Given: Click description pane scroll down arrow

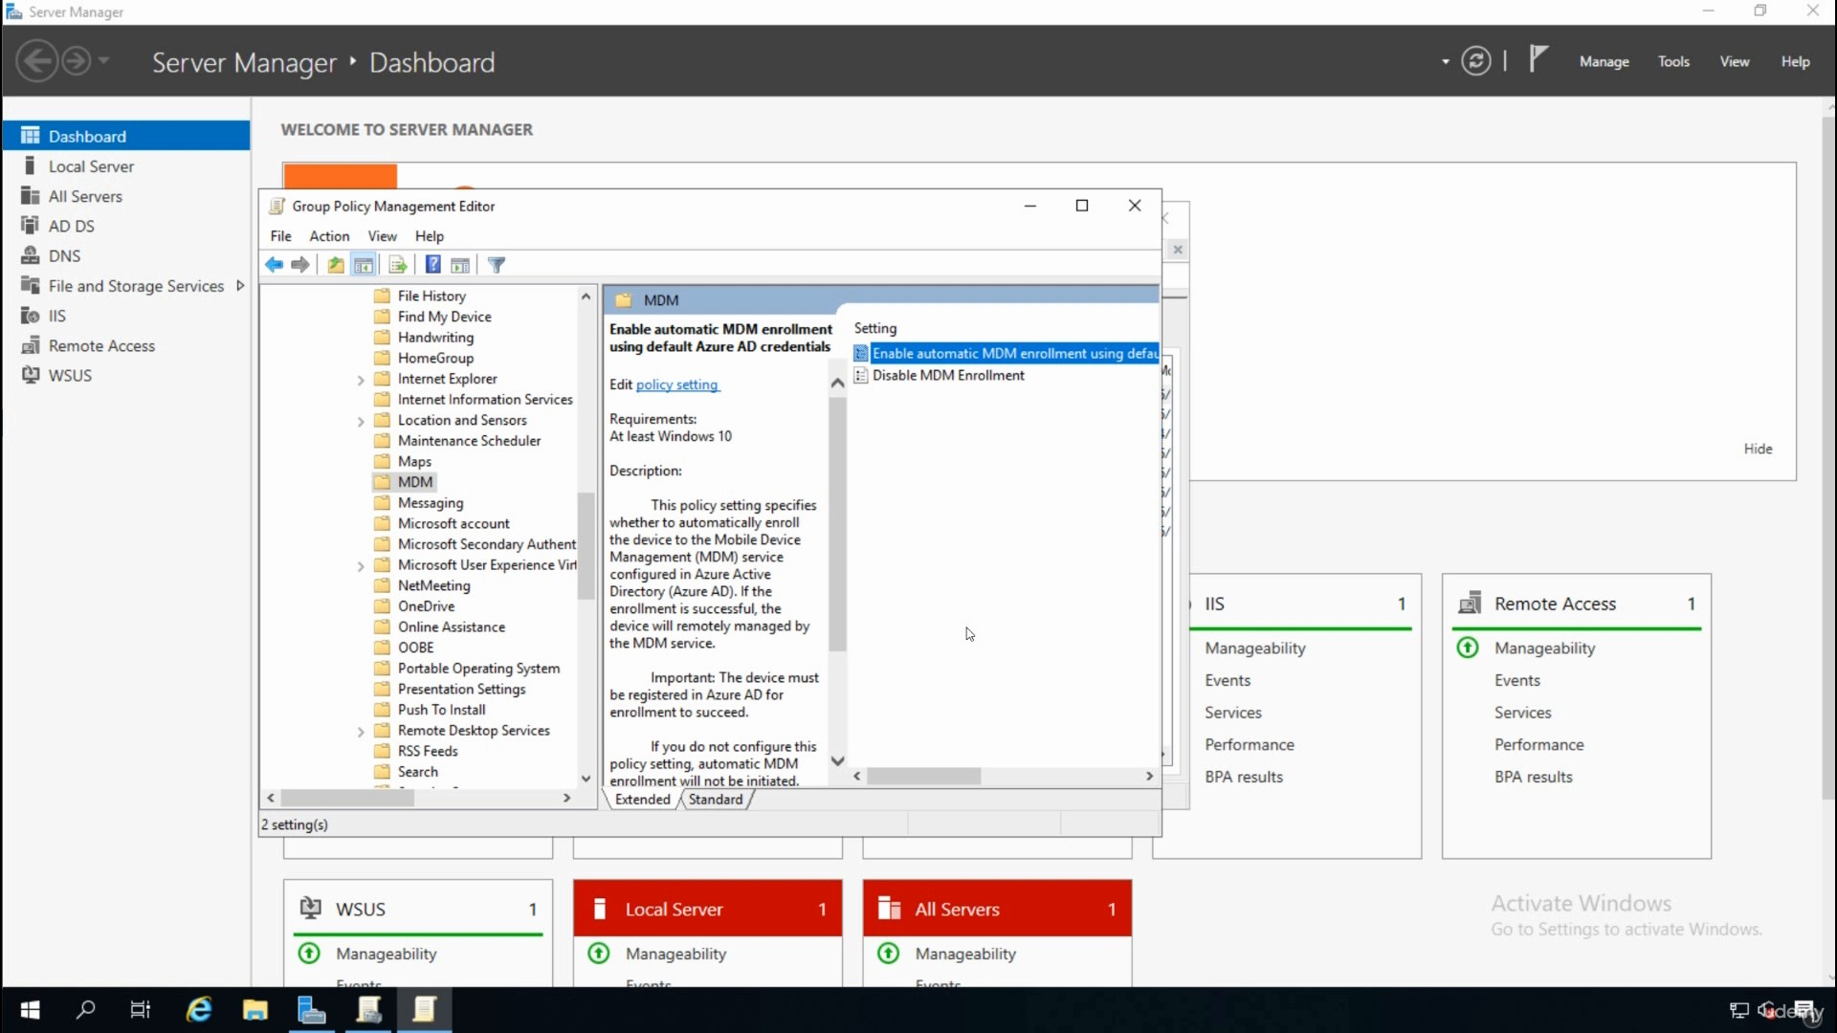Looking at the screenshot, I should [837, 761].
